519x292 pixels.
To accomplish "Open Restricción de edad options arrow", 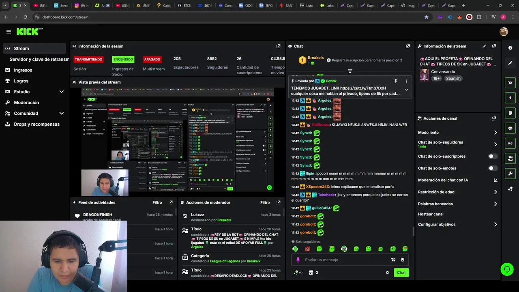I will pyautogui.click(x=495, y=192).
